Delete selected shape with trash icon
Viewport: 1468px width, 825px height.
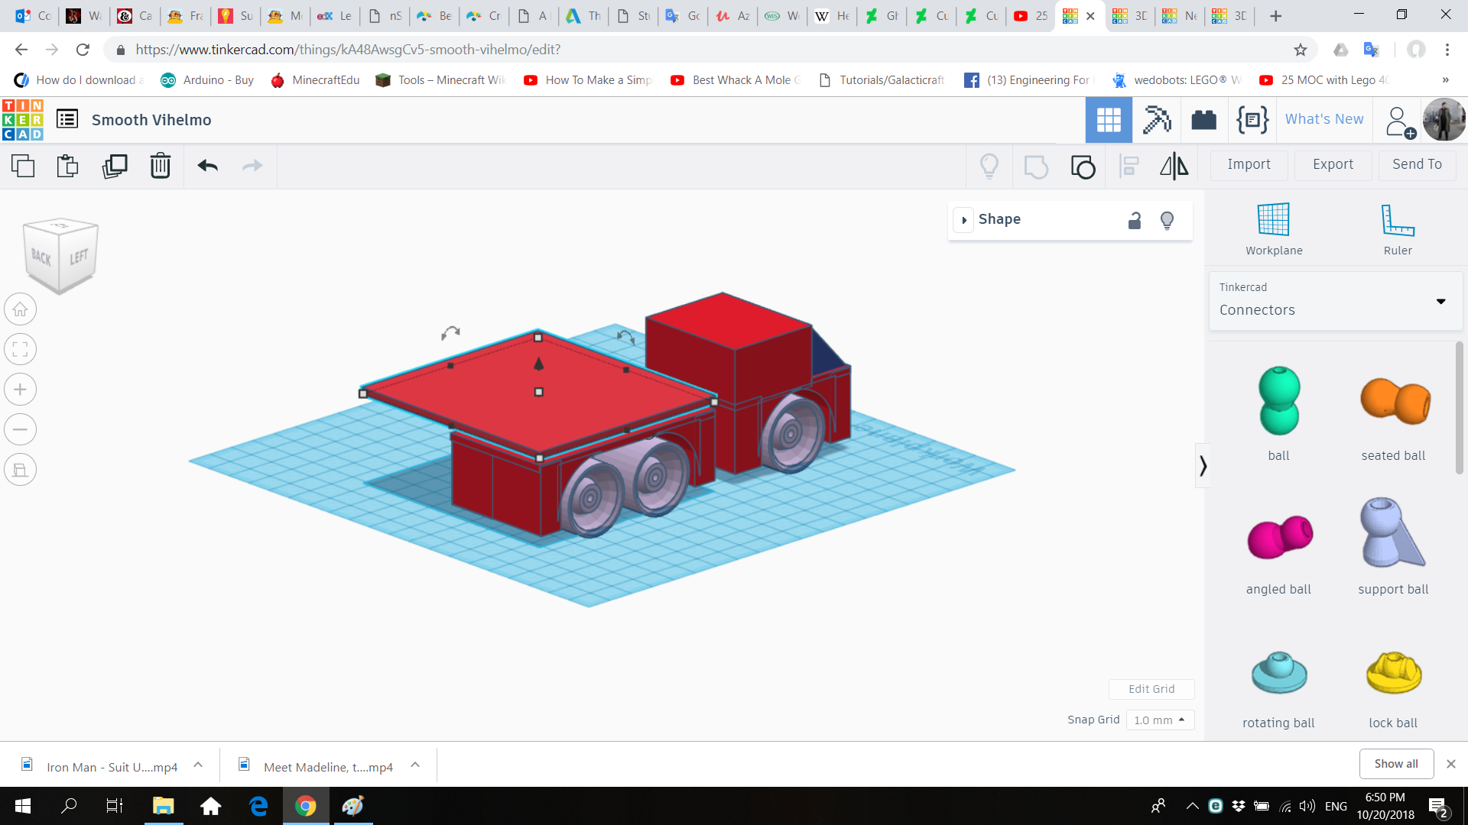point(161,166)
